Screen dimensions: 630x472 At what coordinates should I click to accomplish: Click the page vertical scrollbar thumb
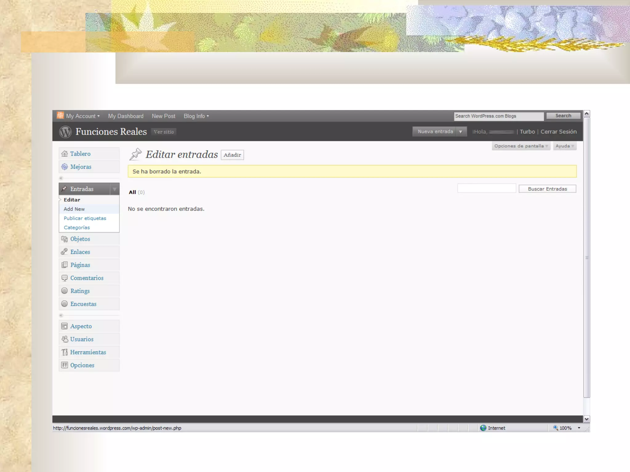click(x=587, y=258)
